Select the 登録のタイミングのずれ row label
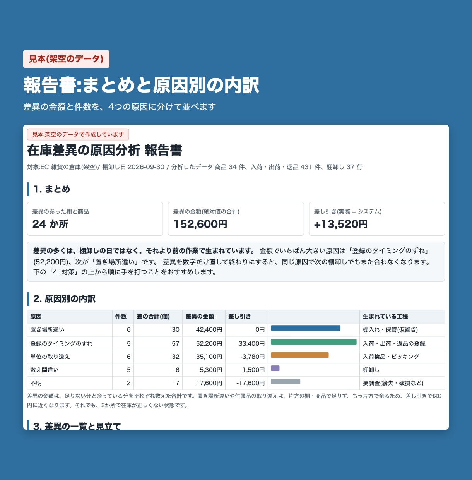The image size is (472, 480). [62, 343]
